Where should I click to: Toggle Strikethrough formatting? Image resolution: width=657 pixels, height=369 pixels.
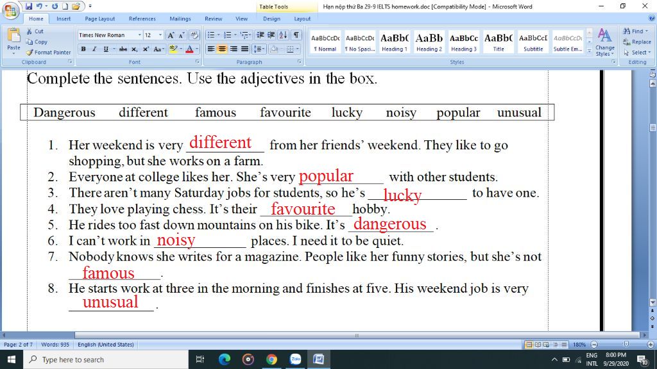coord(123,49)
